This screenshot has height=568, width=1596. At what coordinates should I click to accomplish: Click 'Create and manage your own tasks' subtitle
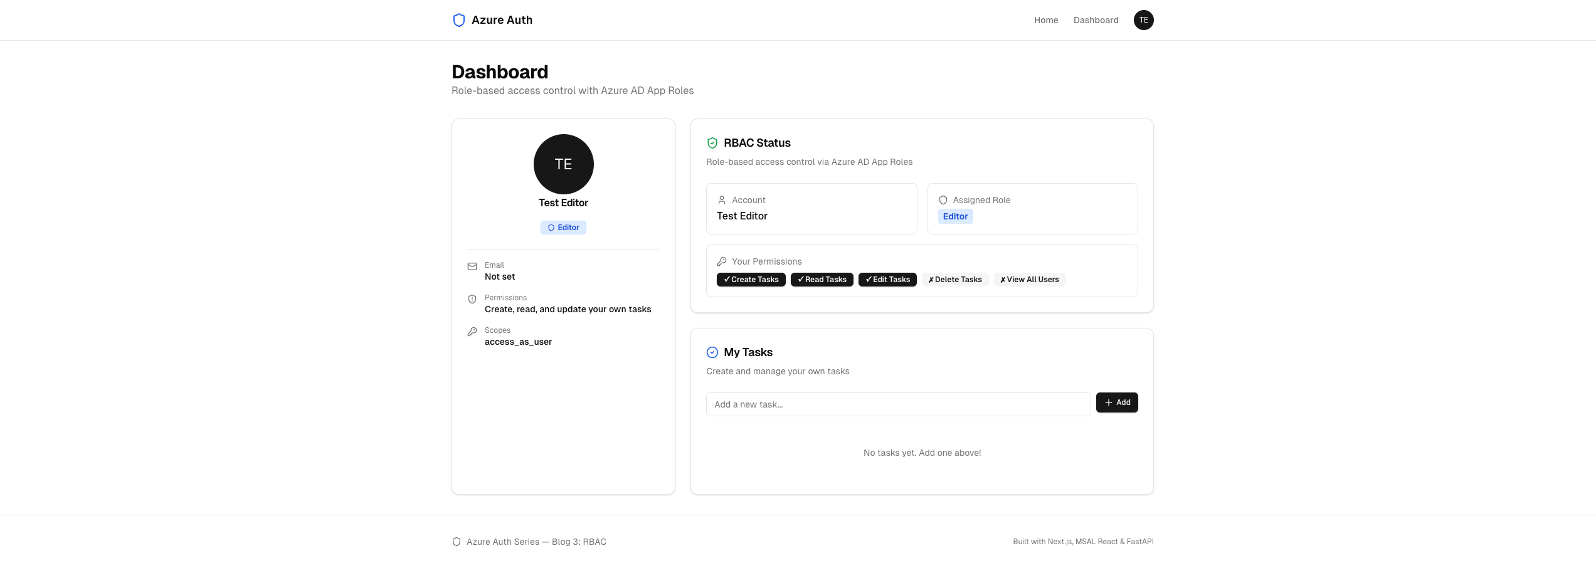click(778, 371)
